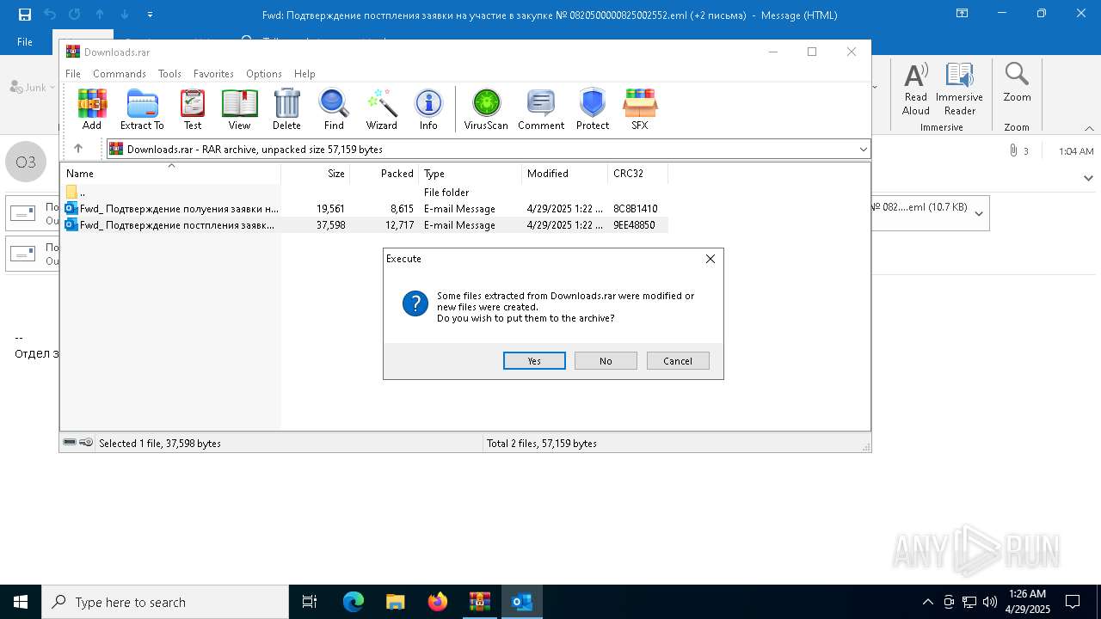Run VirusScan on the archive

pyautogui.click(x=486, y=108)
